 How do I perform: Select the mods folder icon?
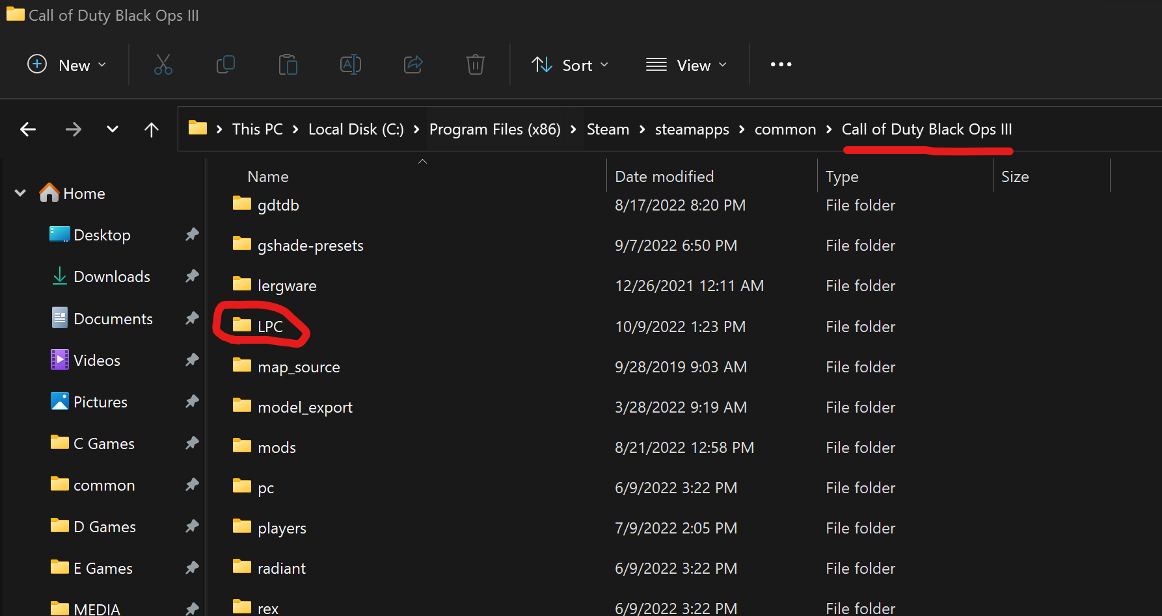[242, 446]
